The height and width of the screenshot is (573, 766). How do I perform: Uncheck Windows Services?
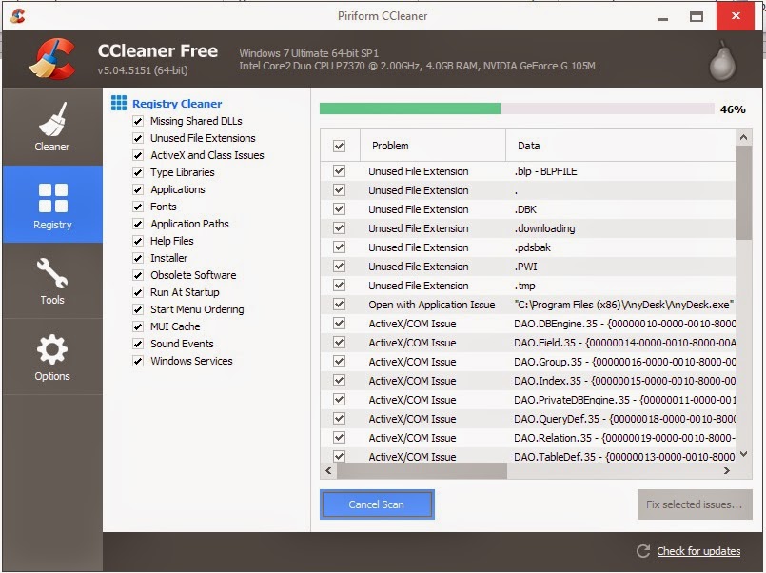coord(138,361)
